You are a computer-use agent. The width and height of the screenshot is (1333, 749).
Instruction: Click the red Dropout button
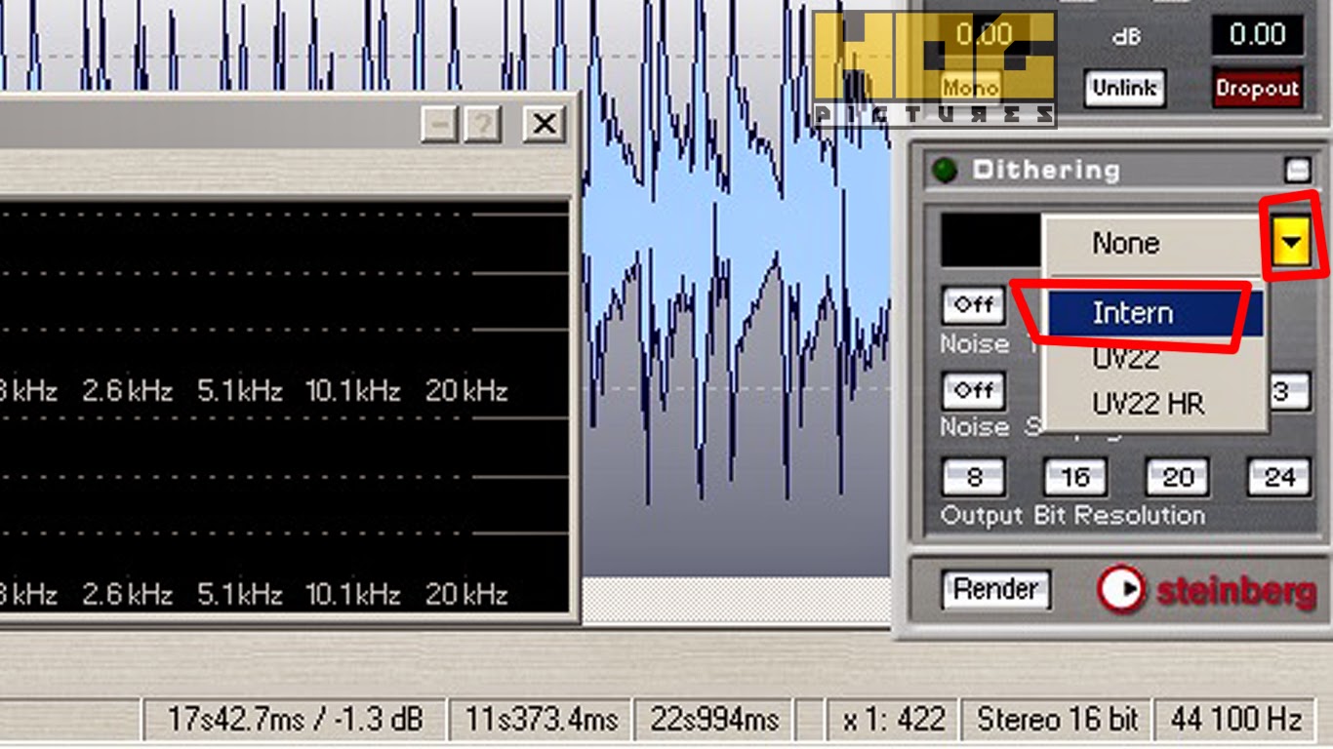tap(1257, 88)
